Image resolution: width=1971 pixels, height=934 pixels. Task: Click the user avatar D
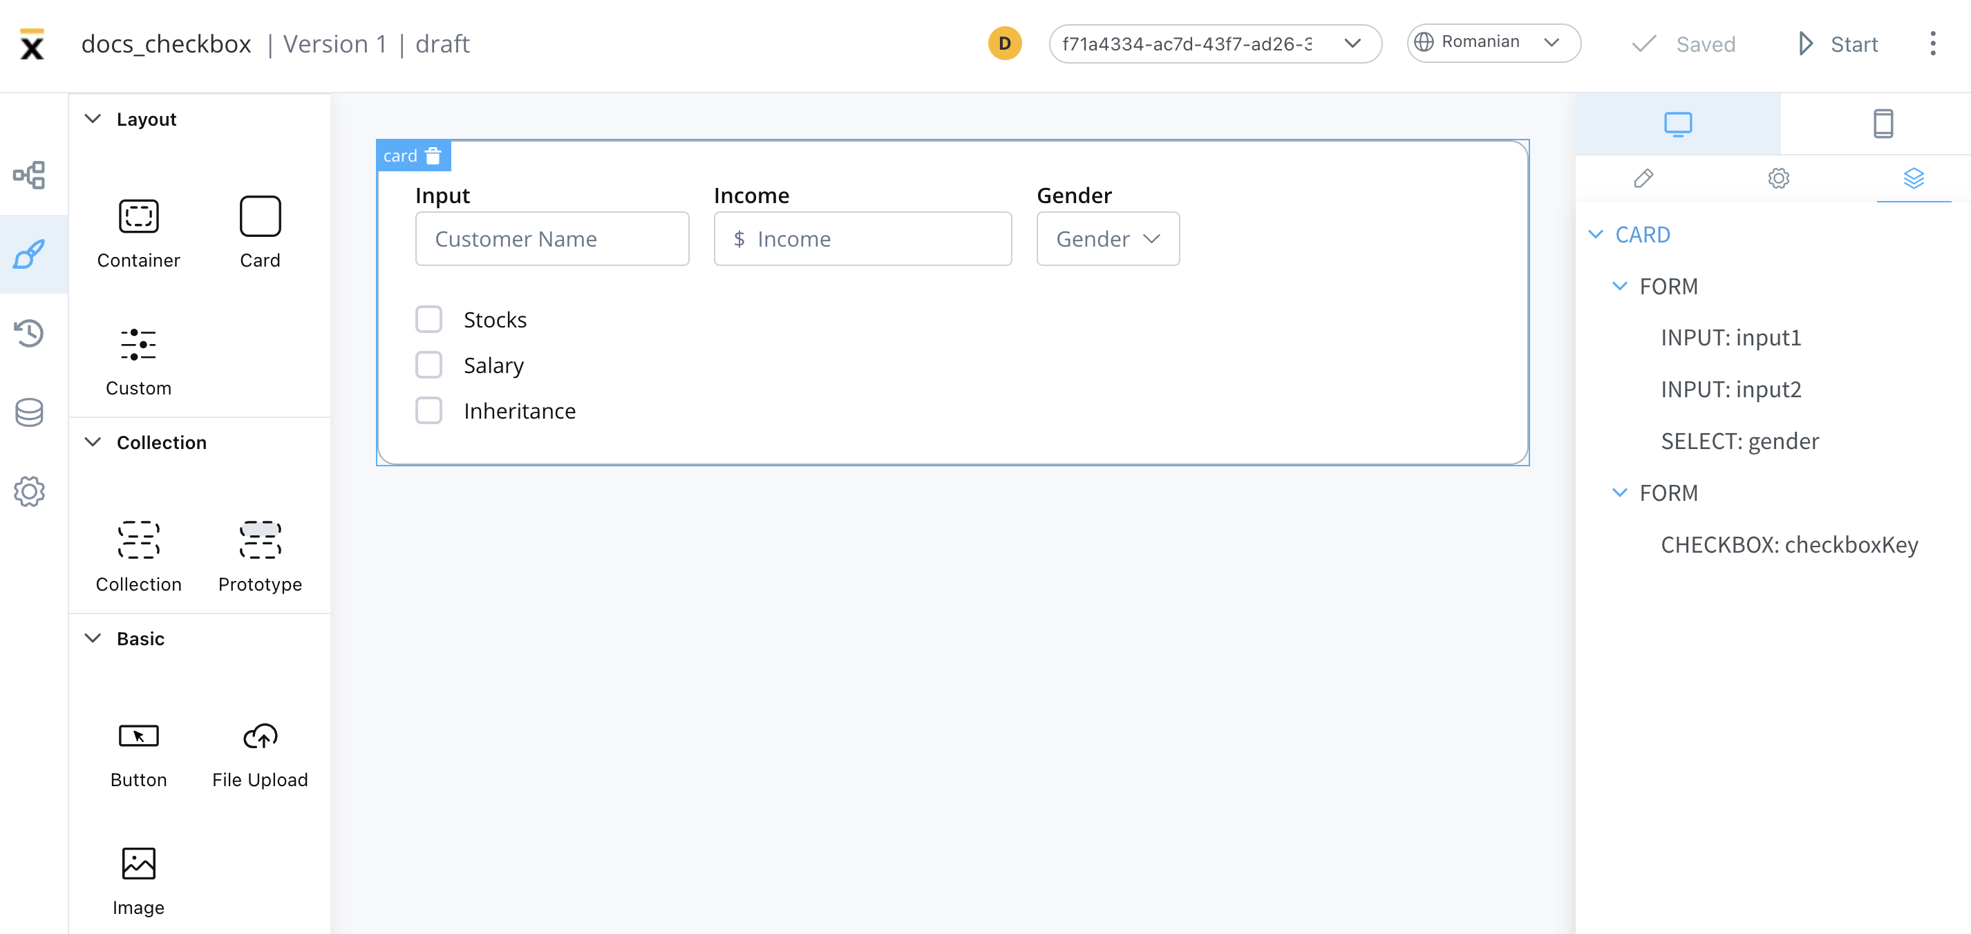(x=1005, y=44)
